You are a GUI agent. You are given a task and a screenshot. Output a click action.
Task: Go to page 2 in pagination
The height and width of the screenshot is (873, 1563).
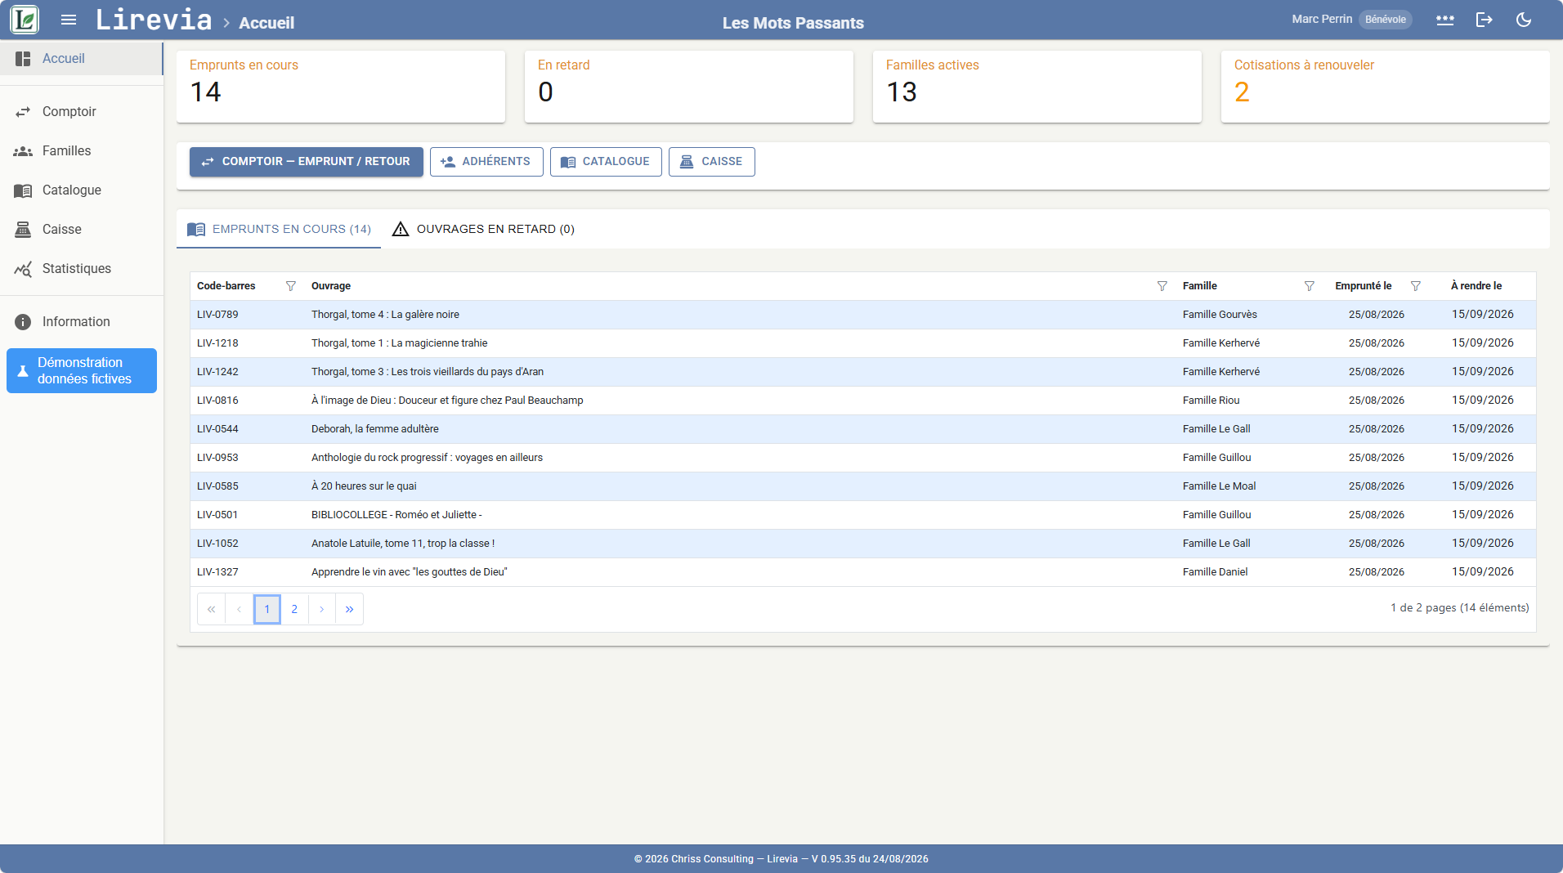[294, 610]
